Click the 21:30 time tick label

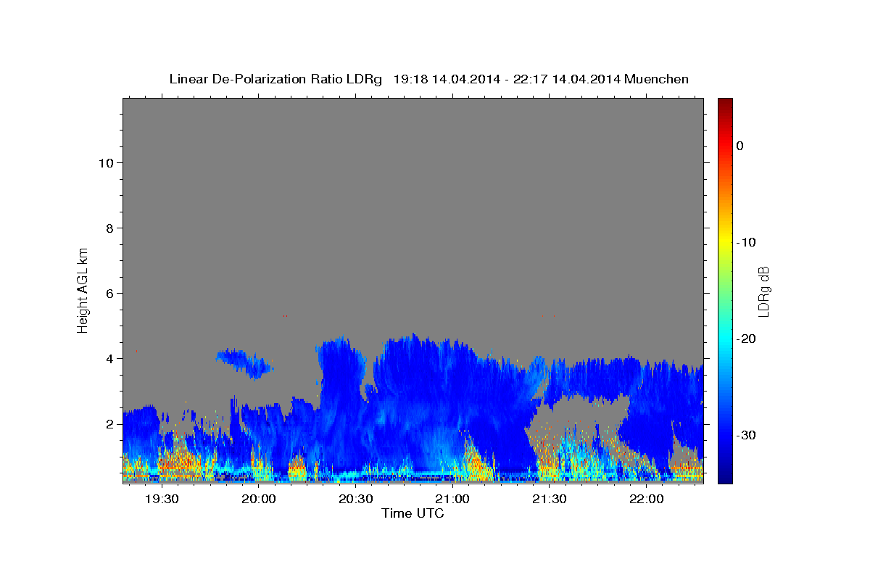(549, 500)
